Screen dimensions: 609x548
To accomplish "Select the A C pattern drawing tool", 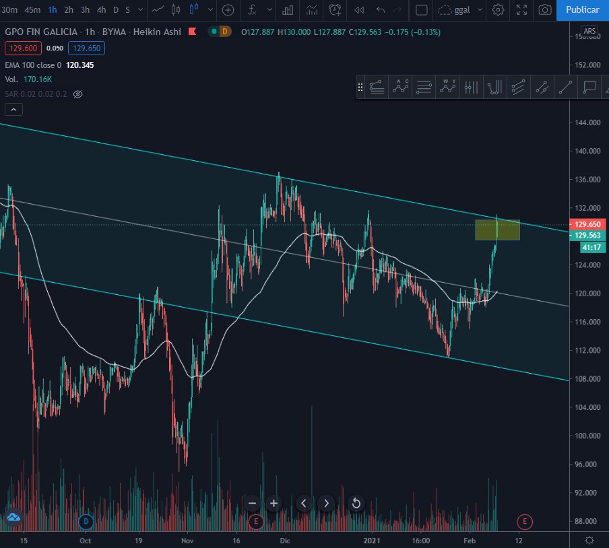I will click(x=400, y=88).
